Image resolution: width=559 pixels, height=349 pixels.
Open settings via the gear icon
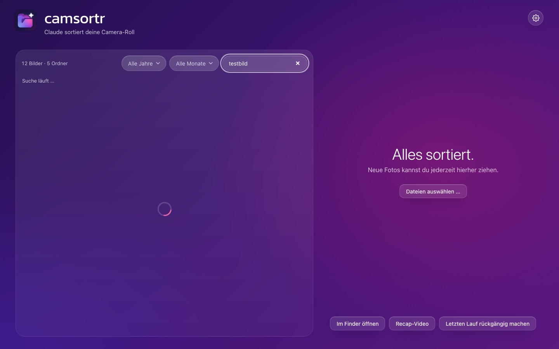tap(536, 18)
